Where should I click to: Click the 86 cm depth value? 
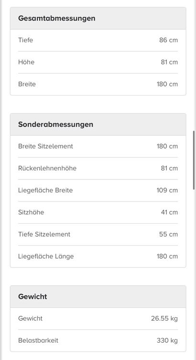tap(168, 40)
